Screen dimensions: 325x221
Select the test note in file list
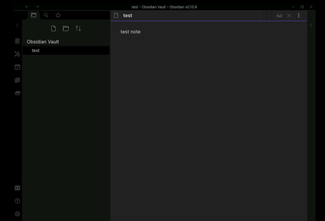[36, 50]
